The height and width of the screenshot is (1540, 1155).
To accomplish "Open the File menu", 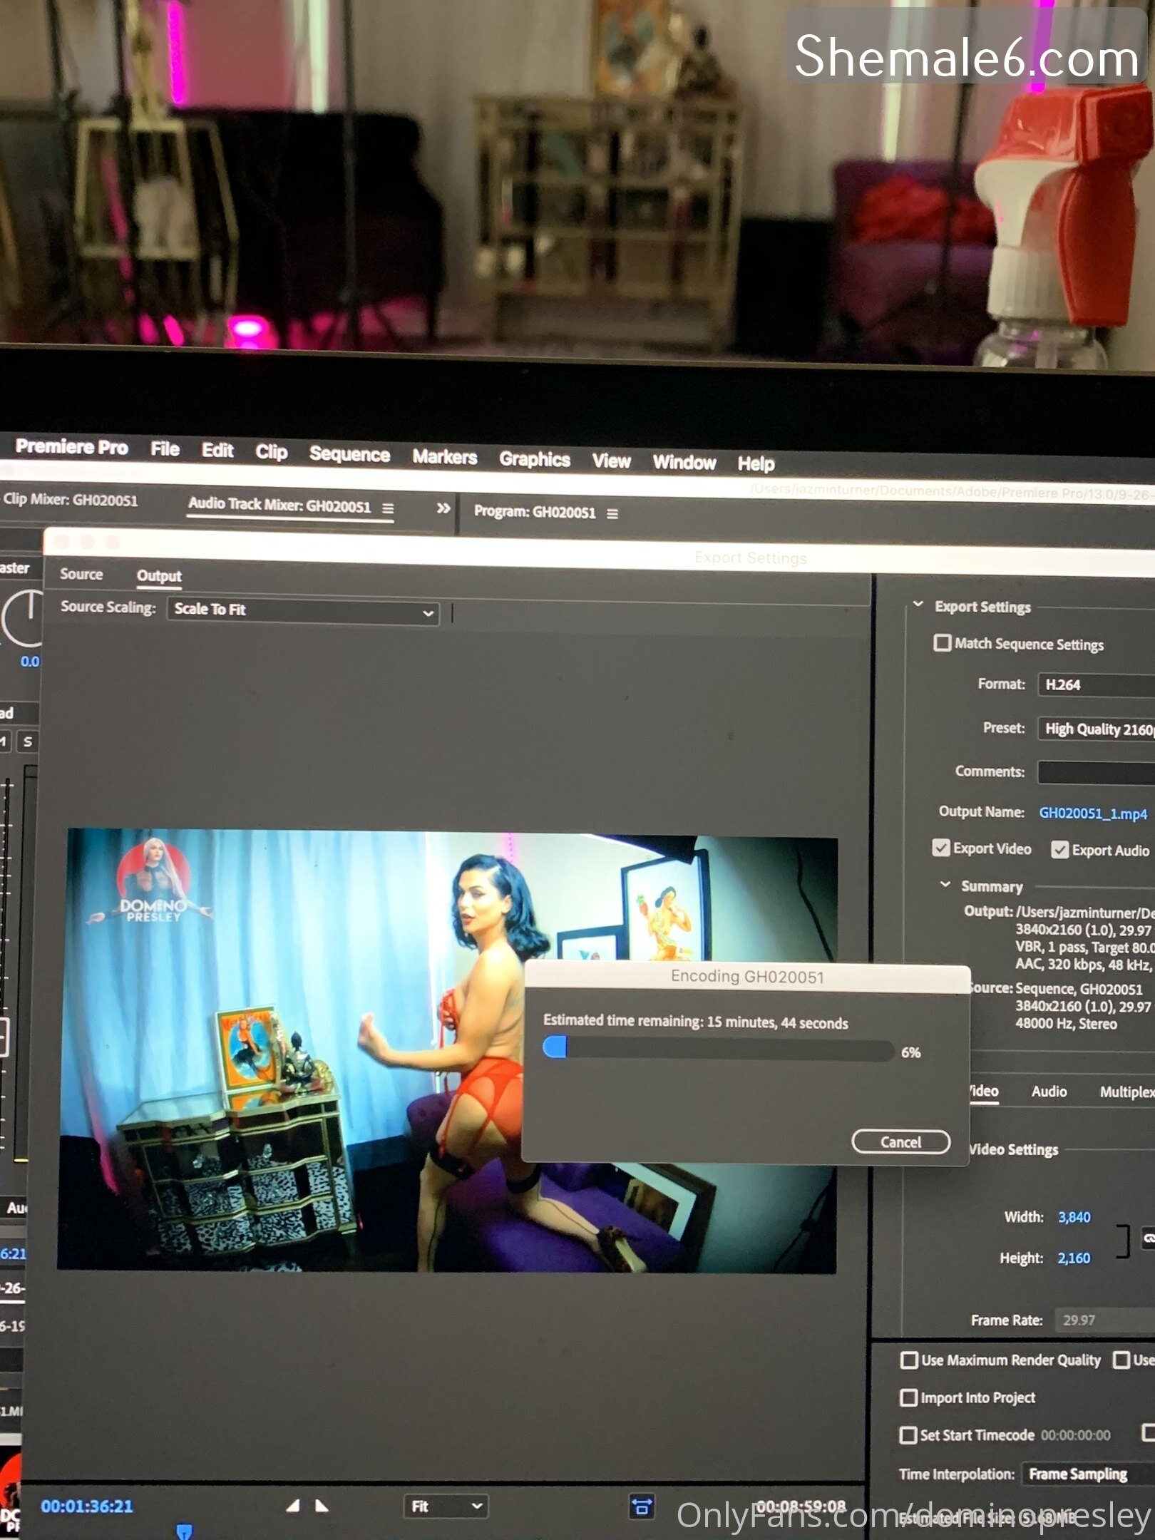I will 165,449.
